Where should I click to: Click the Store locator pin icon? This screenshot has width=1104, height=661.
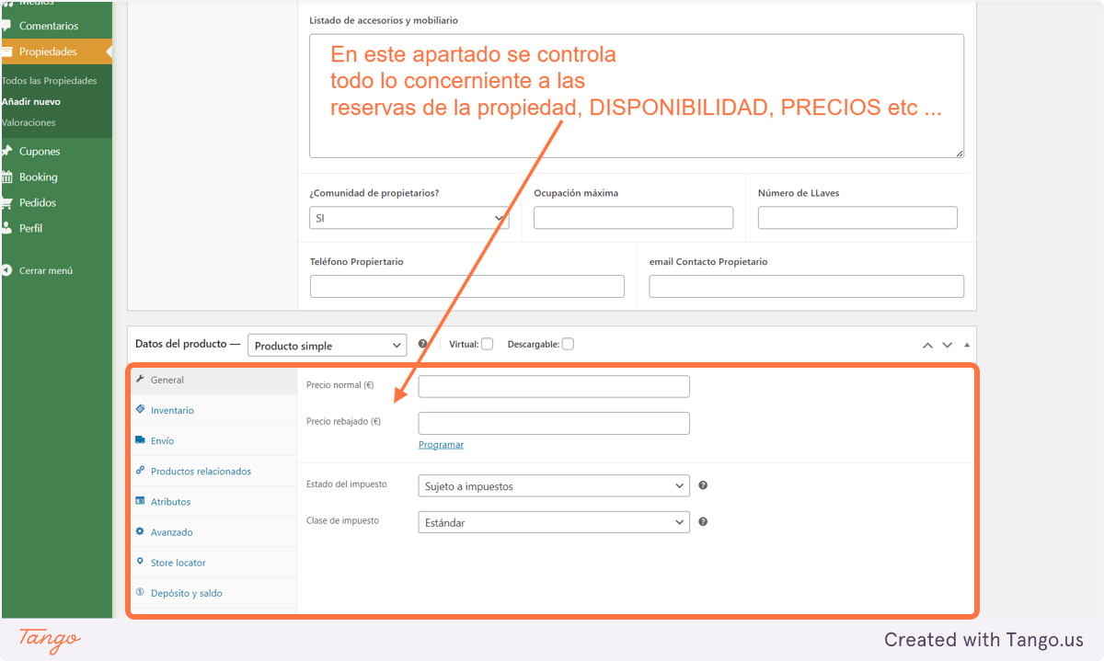[x=140, y=562]
